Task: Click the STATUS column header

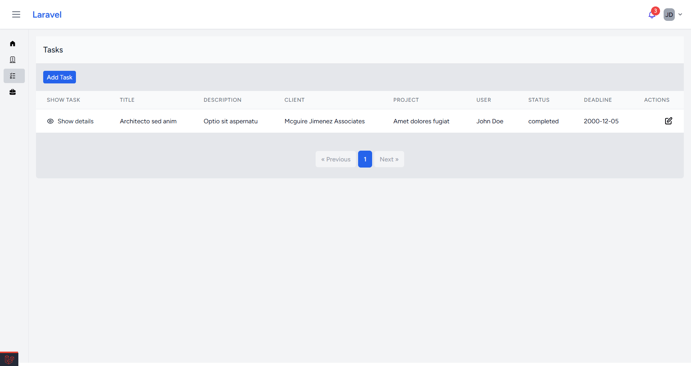Action: point(539,100)
